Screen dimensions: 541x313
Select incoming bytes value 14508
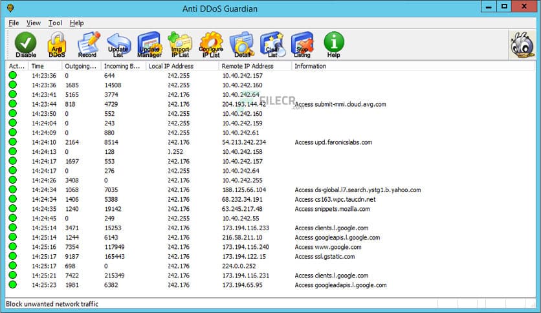(113, 85)
